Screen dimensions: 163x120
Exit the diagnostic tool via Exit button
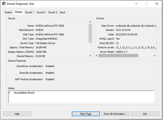(145, 114)
